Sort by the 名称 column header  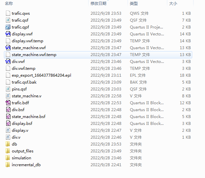9,3
